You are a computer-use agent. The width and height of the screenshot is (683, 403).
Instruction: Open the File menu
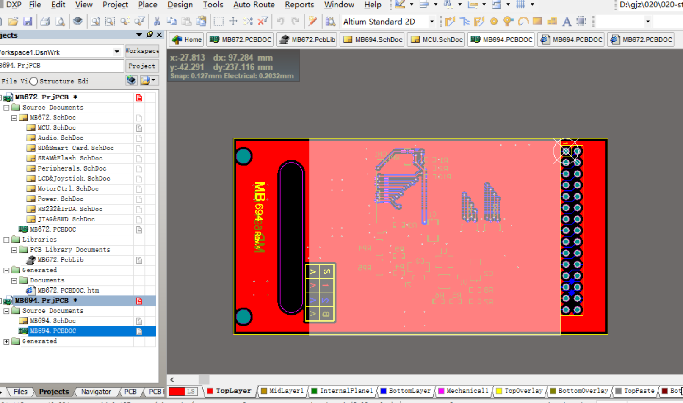click(35, 5)
